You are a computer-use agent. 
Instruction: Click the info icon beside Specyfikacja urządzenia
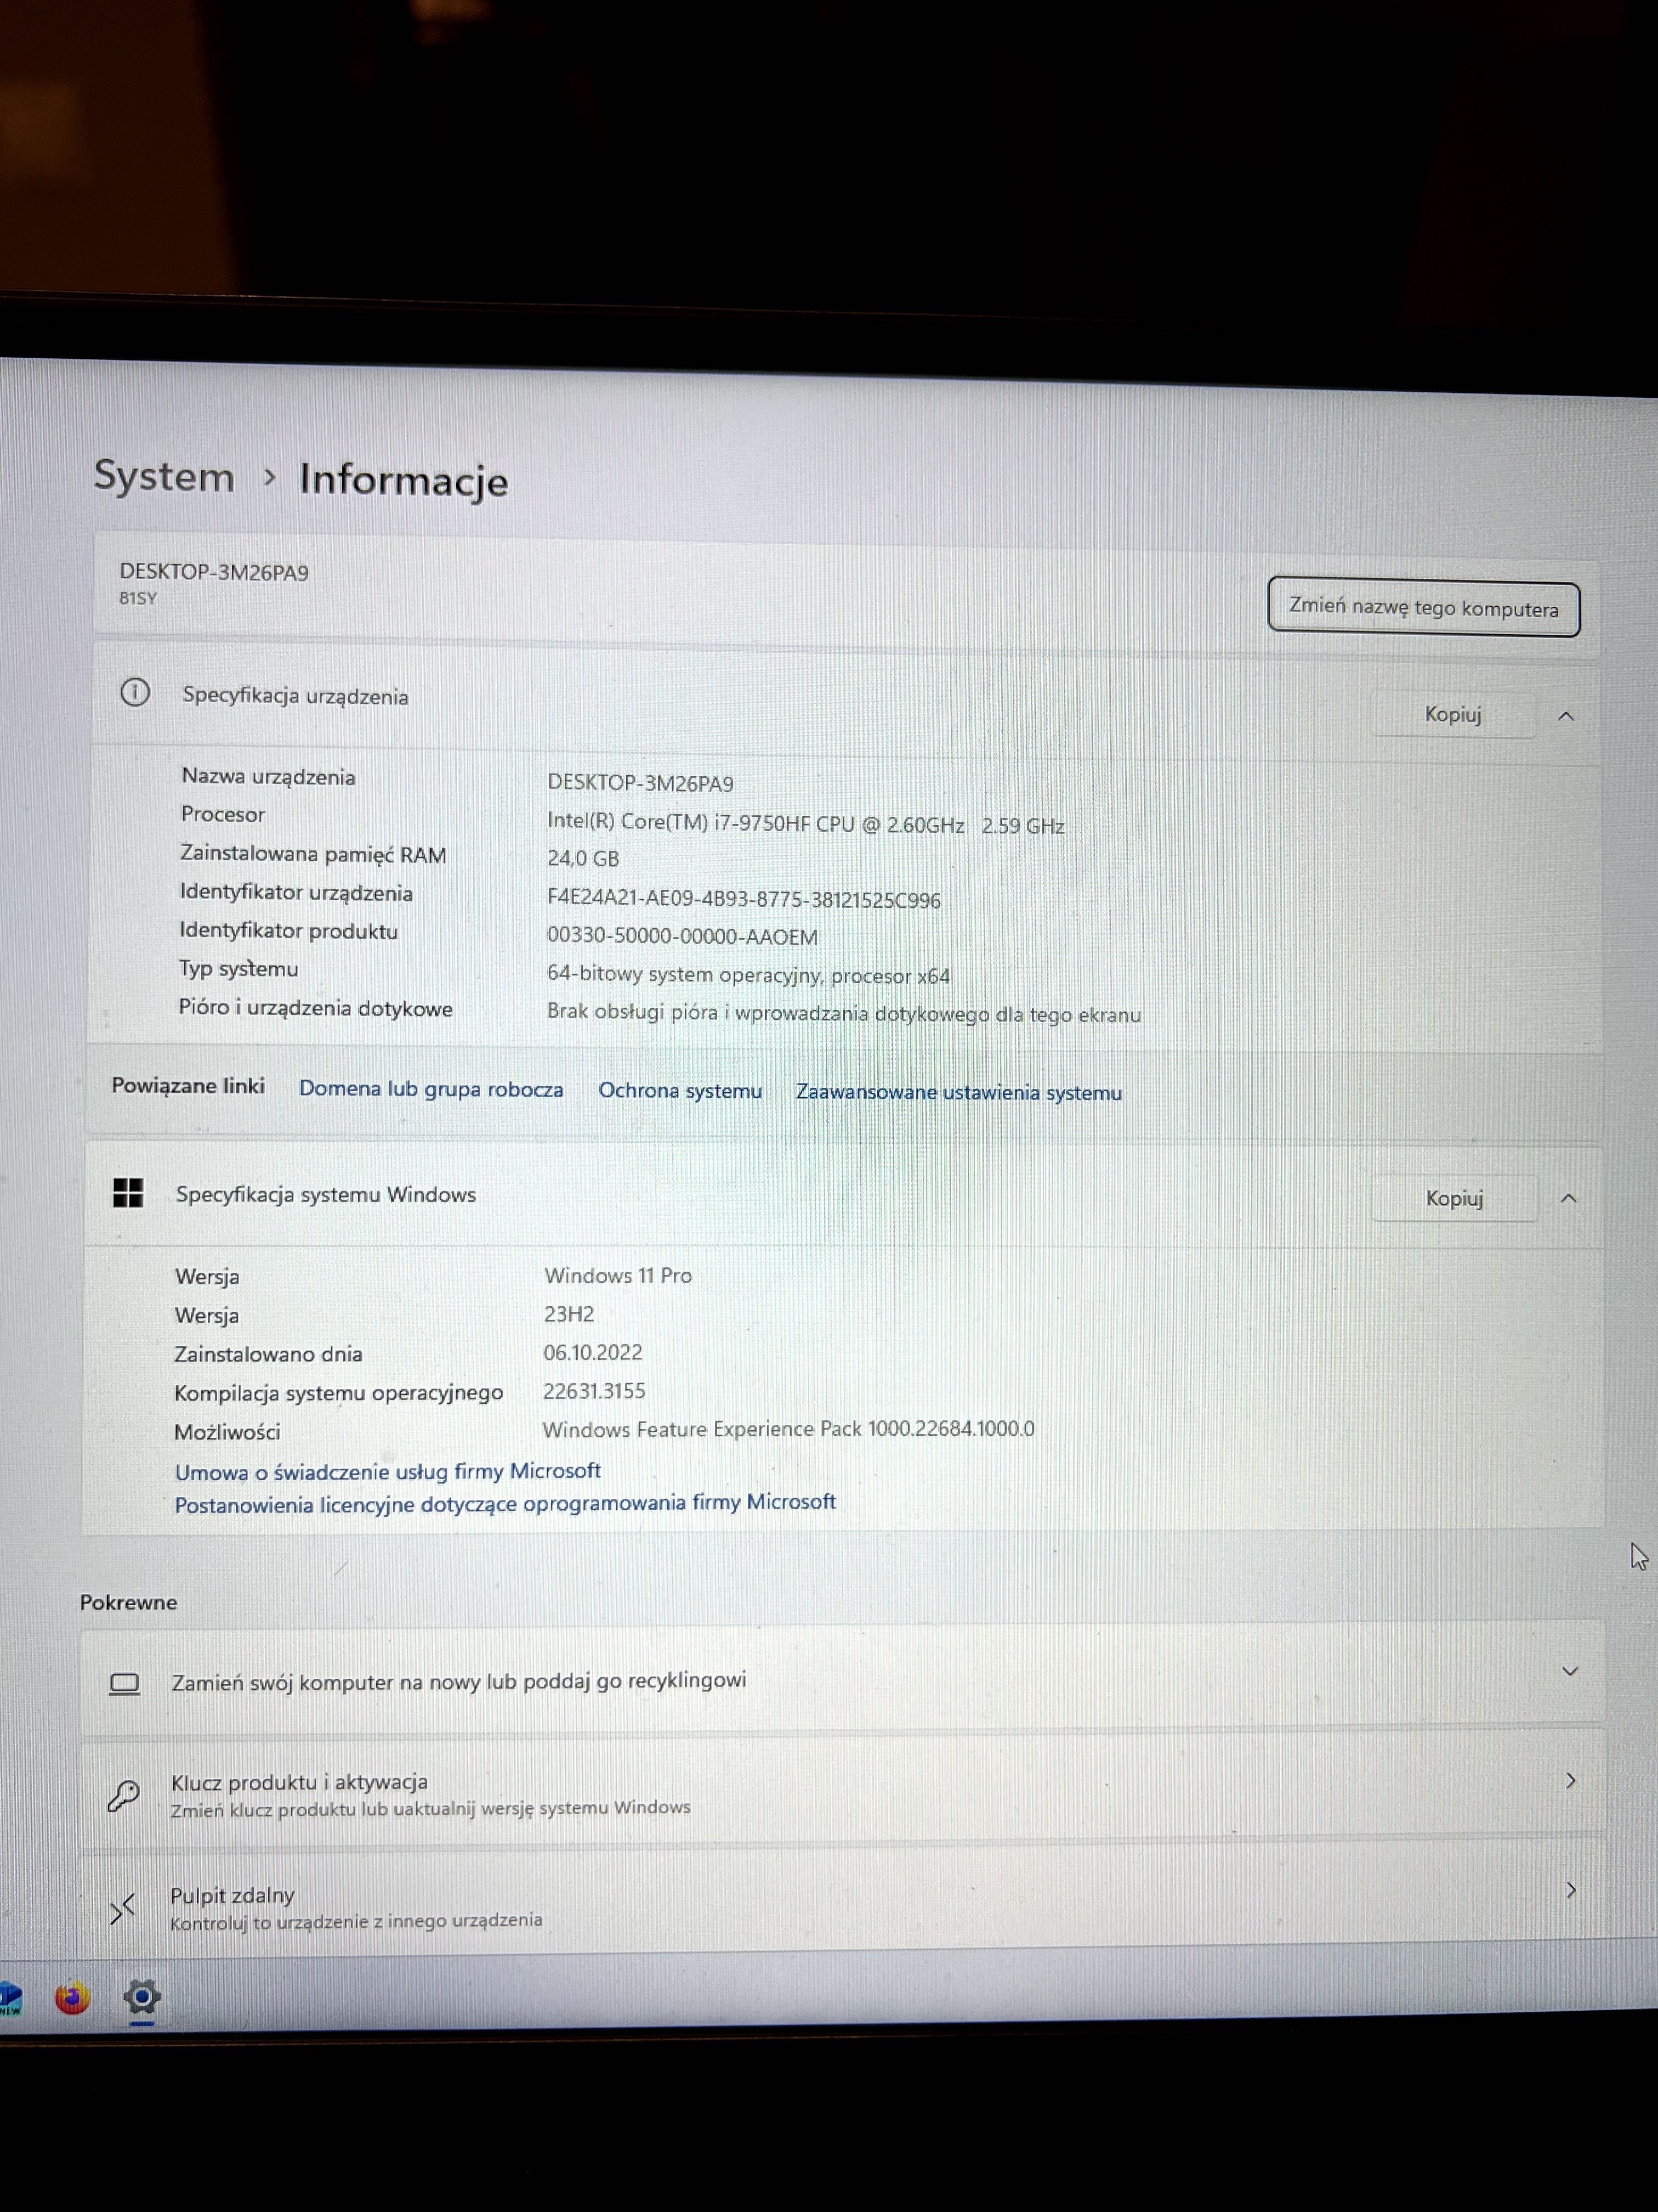click(135, 692)
